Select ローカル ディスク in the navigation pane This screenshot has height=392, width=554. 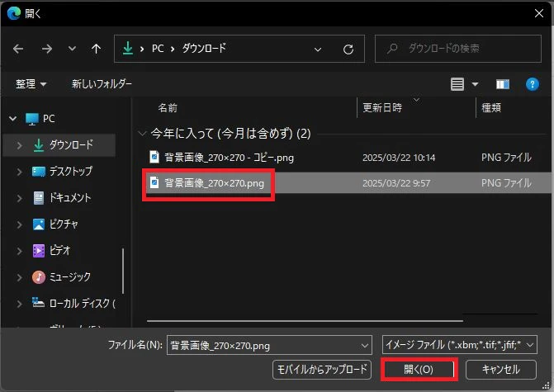coord(73,303)
